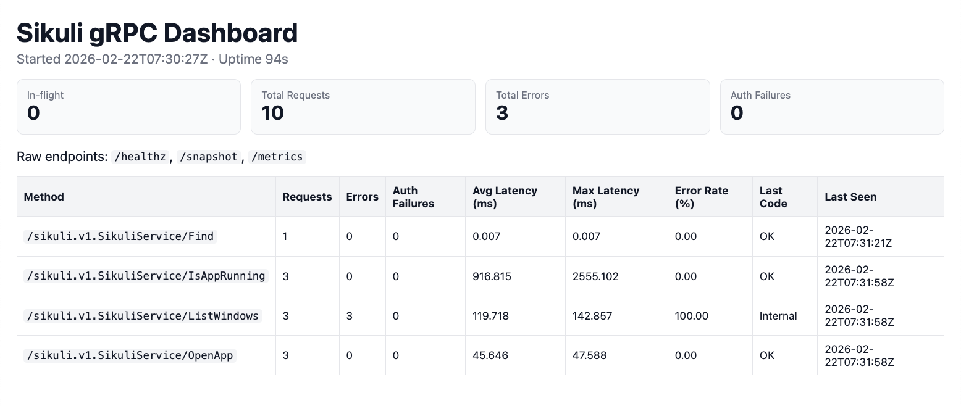The width and height of the screenshot is (961, 406).
Task: Select the Total Errors stat card
Action: [x=597, y=106]
